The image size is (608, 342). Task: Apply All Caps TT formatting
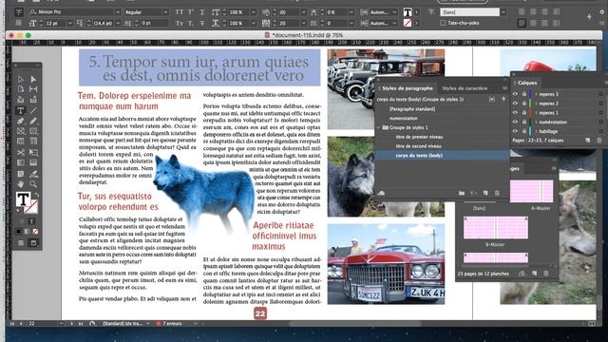180,12
